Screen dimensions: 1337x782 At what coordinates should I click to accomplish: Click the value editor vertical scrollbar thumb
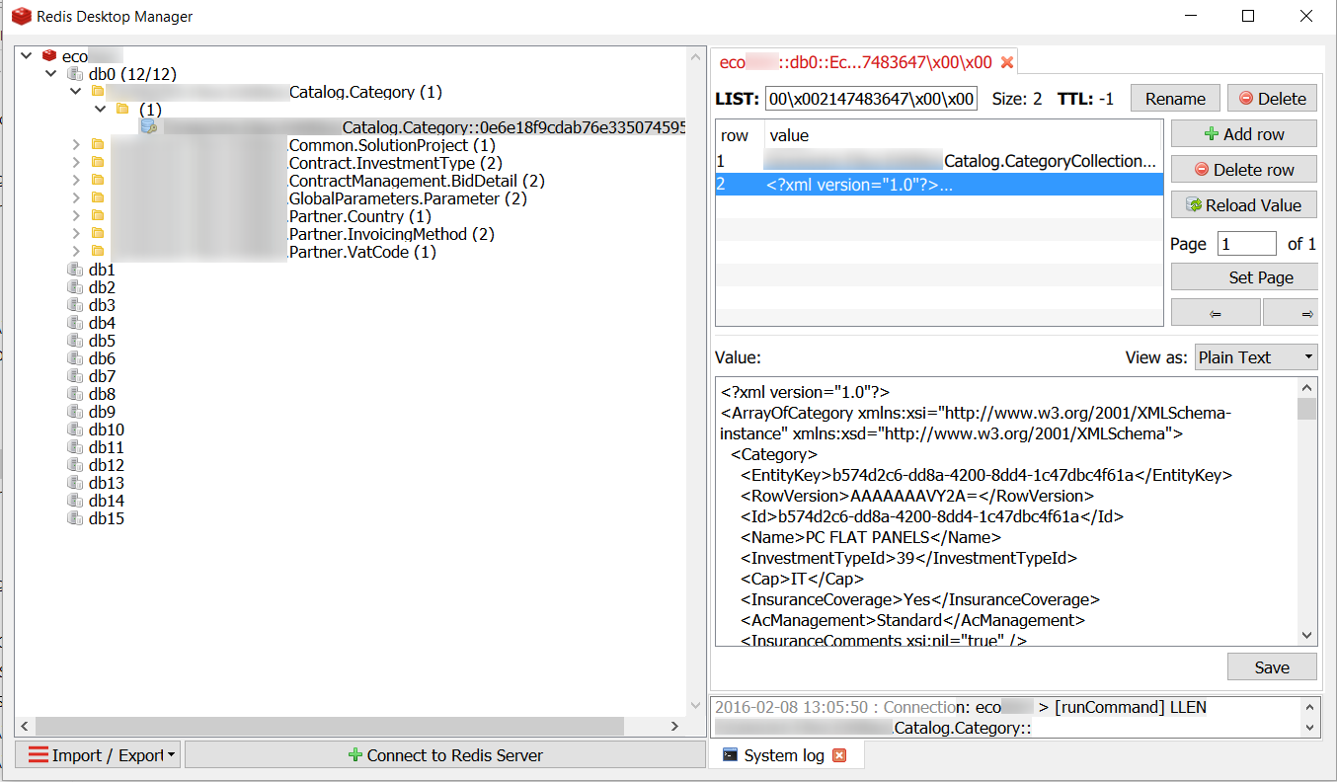[1306, 408]
